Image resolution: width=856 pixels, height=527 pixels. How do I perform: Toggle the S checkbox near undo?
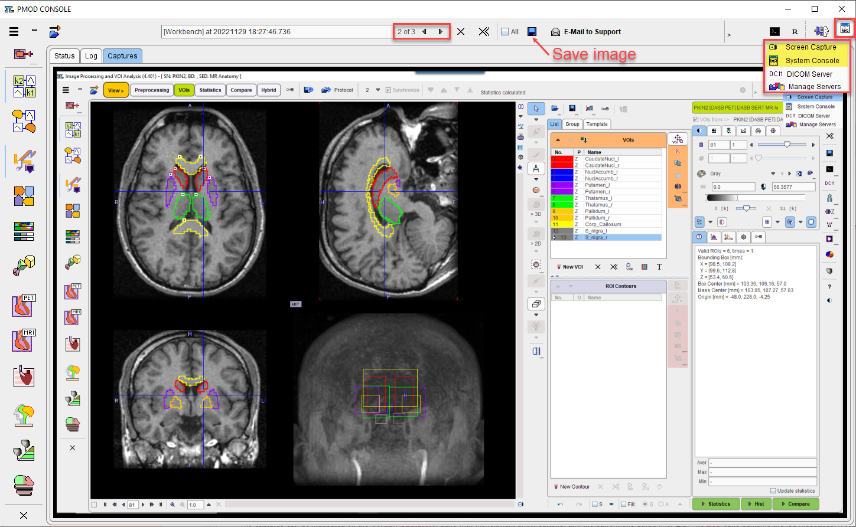coord(595,504)
